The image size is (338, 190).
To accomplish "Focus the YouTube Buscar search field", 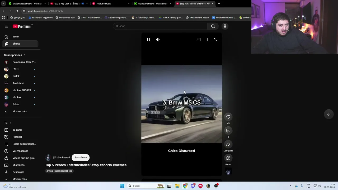I will pos(160,26).
